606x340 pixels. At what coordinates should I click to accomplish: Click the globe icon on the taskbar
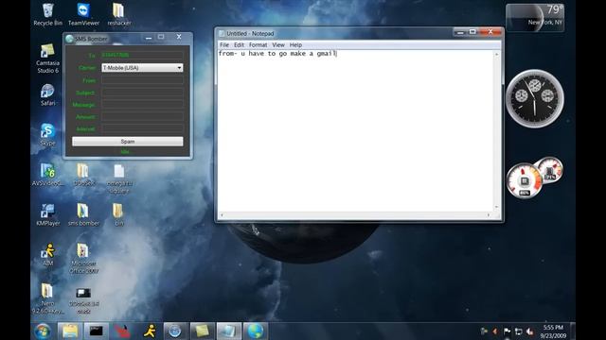click(255, 331)
